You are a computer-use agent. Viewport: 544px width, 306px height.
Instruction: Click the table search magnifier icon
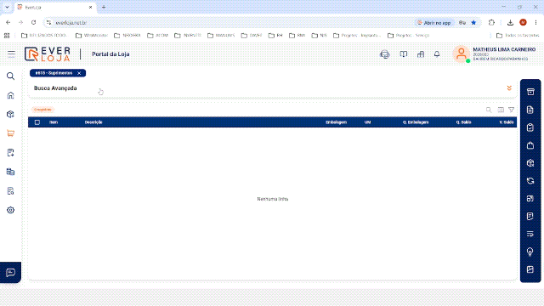pos(489,110)
